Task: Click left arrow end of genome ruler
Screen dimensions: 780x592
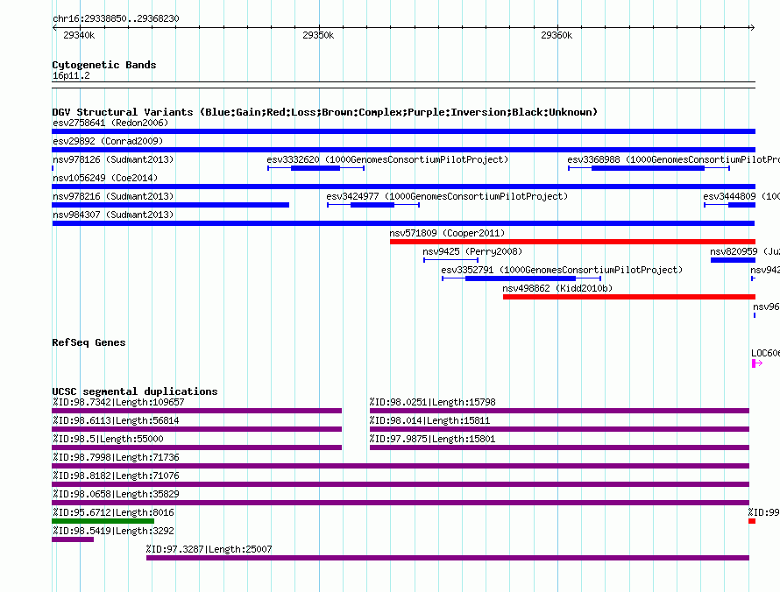Action: pyautogui.click(x=54, y=28)
